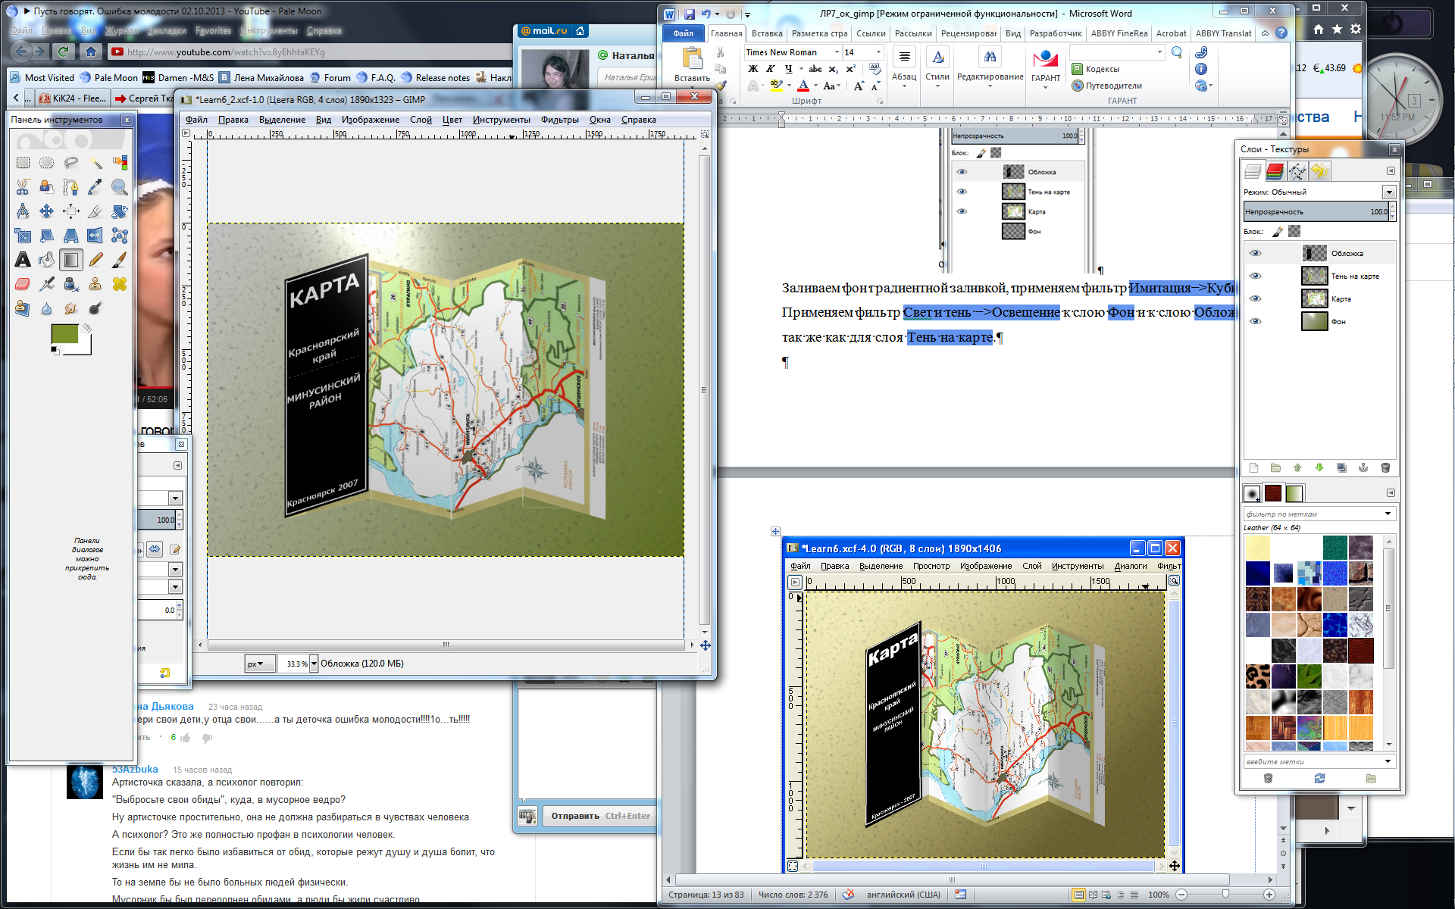This screenshot has height=909, width=1455.
Task: Select the Eraser tool in toolbox
Action: (23, 284)
